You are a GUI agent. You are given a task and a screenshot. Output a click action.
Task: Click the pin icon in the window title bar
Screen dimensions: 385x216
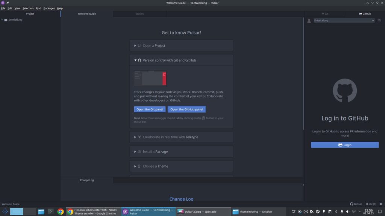[x=8, y=3]
